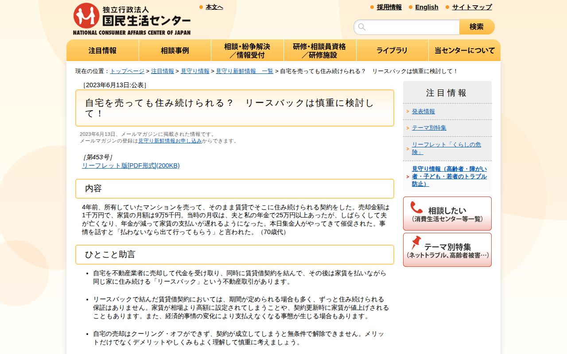Image resolution: width=567 pixels, height=354 pixels.
Task: Open テーマ別特集 sidebar link
Action: click(429, 128)
